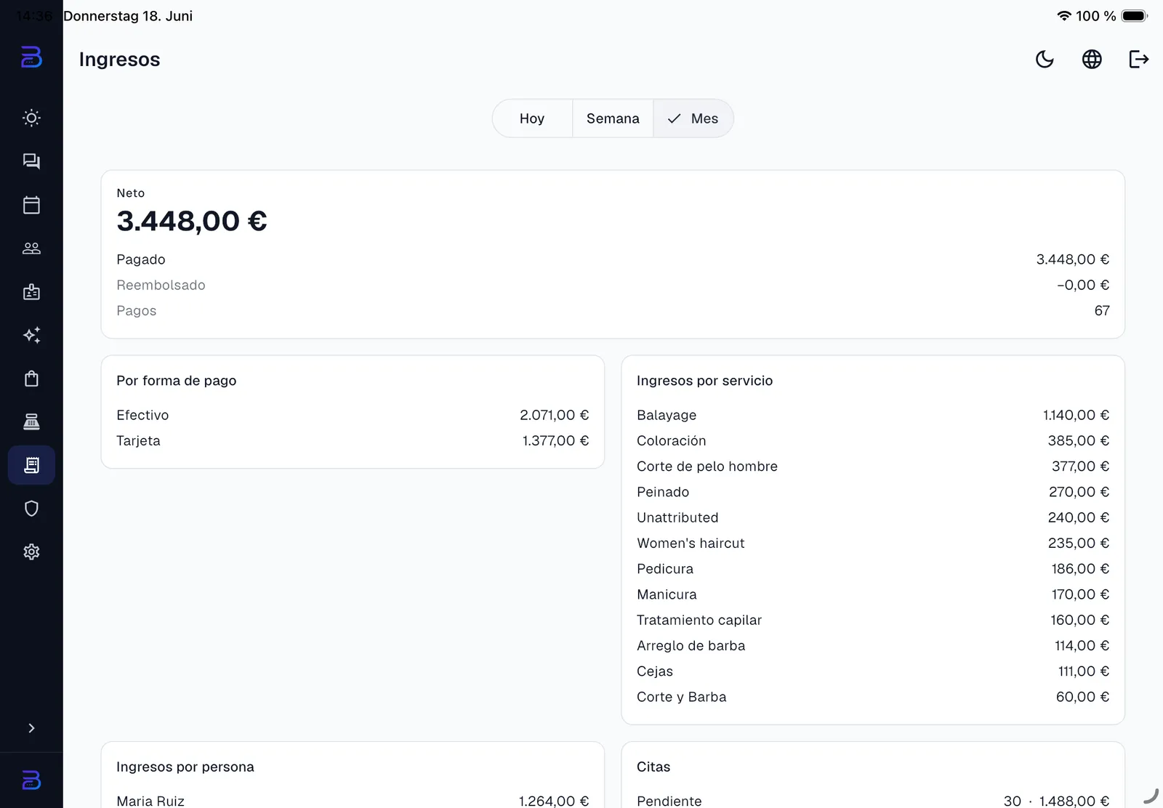Switch period to Hoy
The height and width of the screenshot is (808, 1163).
[532, 118]
